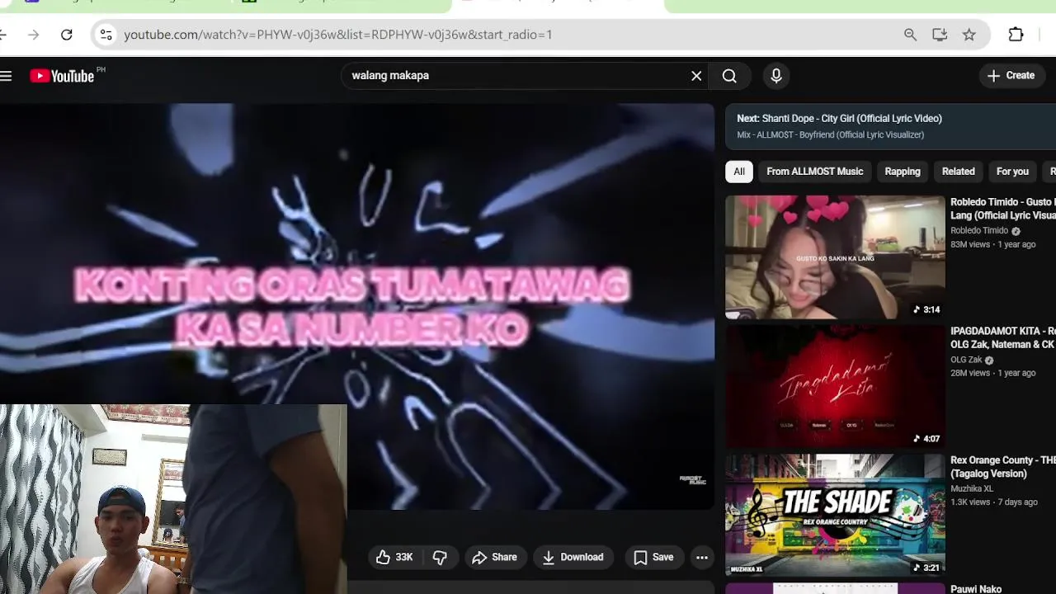Open site information icon in address bar
The height and width of the screenshot is (594, 1056).
click(106, 35)
